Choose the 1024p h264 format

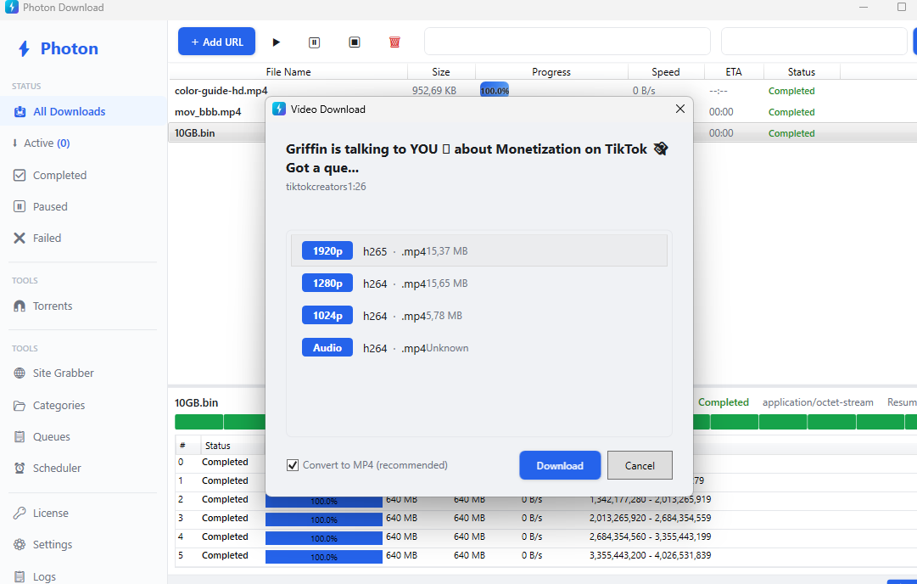(x=479, y=316)
